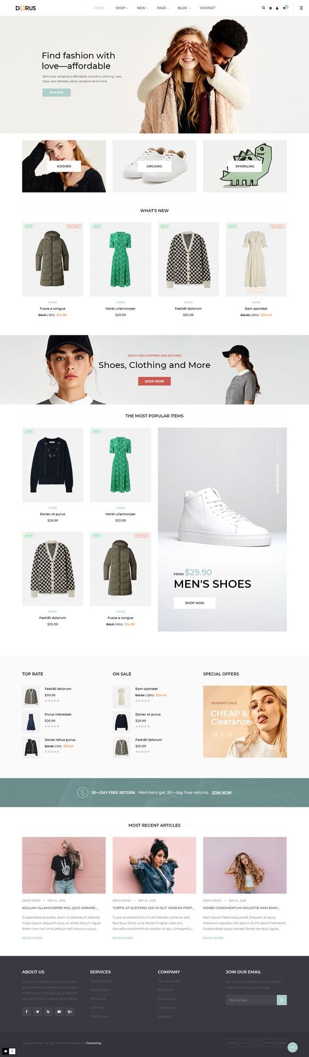Open the New menu item
Screen dimensions: 309x1057
[142, 8]
